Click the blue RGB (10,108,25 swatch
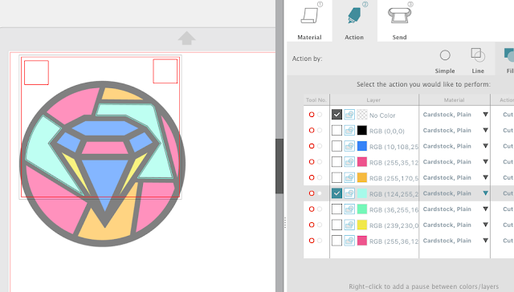 click(x=362, y=146)
